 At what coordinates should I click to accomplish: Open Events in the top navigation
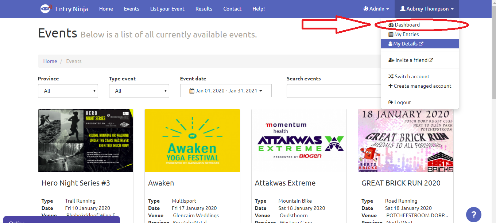(132, 9)
